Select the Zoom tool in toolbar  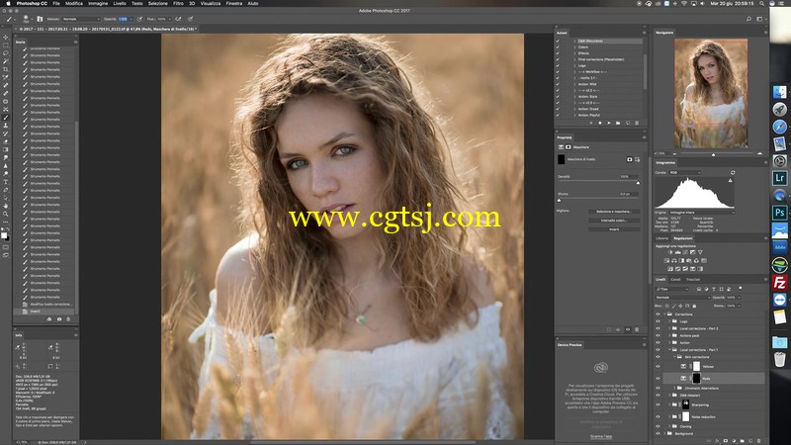tap(6, 214)
